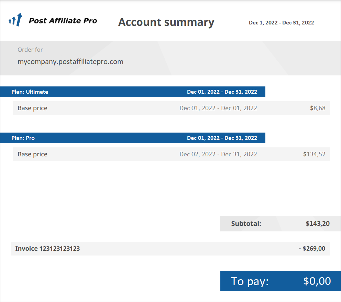Click the $143,20 subtotal amount
This screenshot has width=341, height=302.
[x=317, y=224]
